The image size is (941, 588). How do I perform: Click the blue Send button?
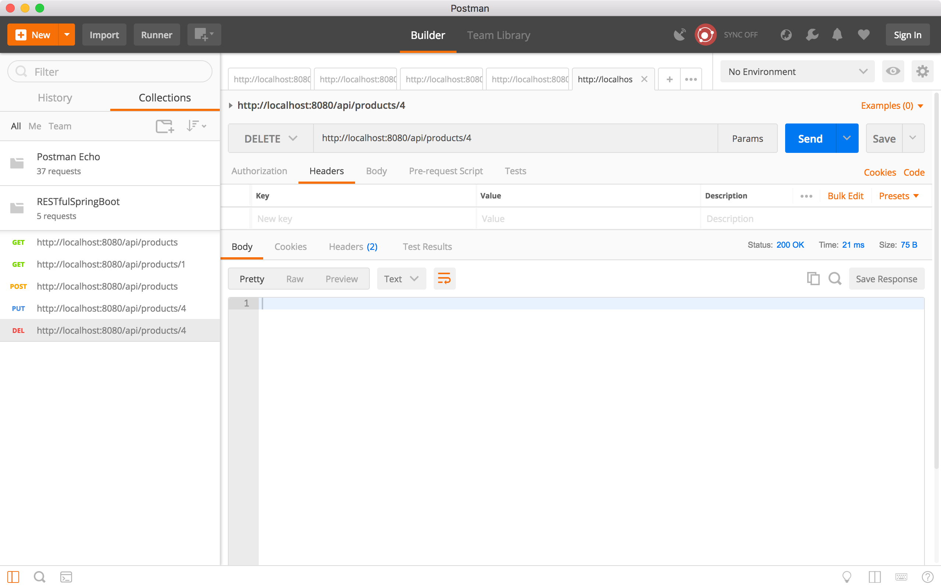point(811,139)
